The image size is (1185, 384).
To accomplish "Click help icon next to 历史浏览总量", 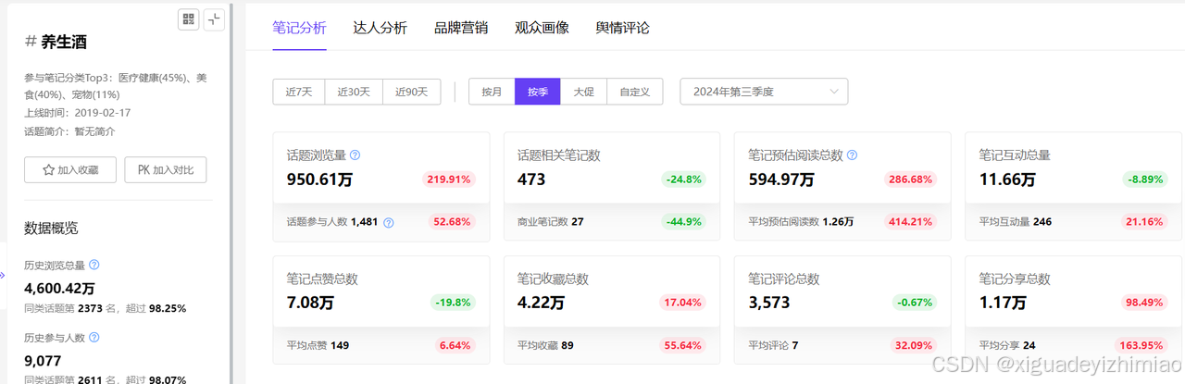I will (x=94, y=266).
